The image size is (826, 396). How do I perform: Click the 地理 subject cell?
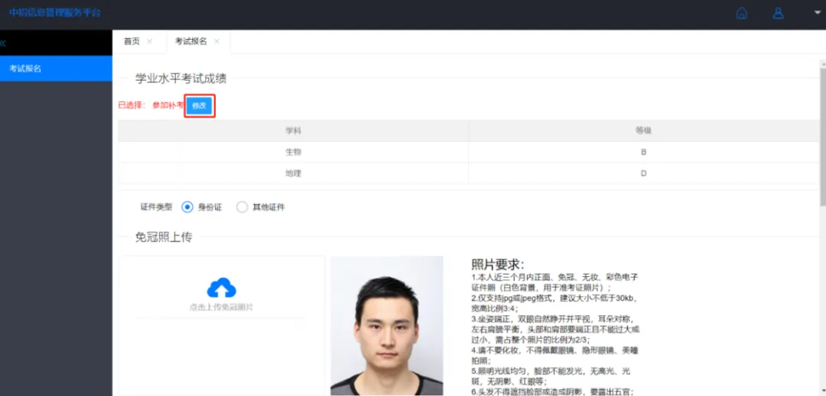294,173
